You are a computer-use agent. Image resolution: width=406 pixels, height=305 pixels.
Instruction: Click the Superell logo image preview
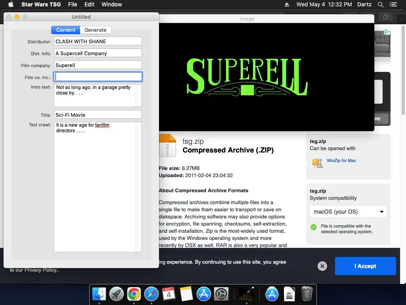click(x=247, y=77)
